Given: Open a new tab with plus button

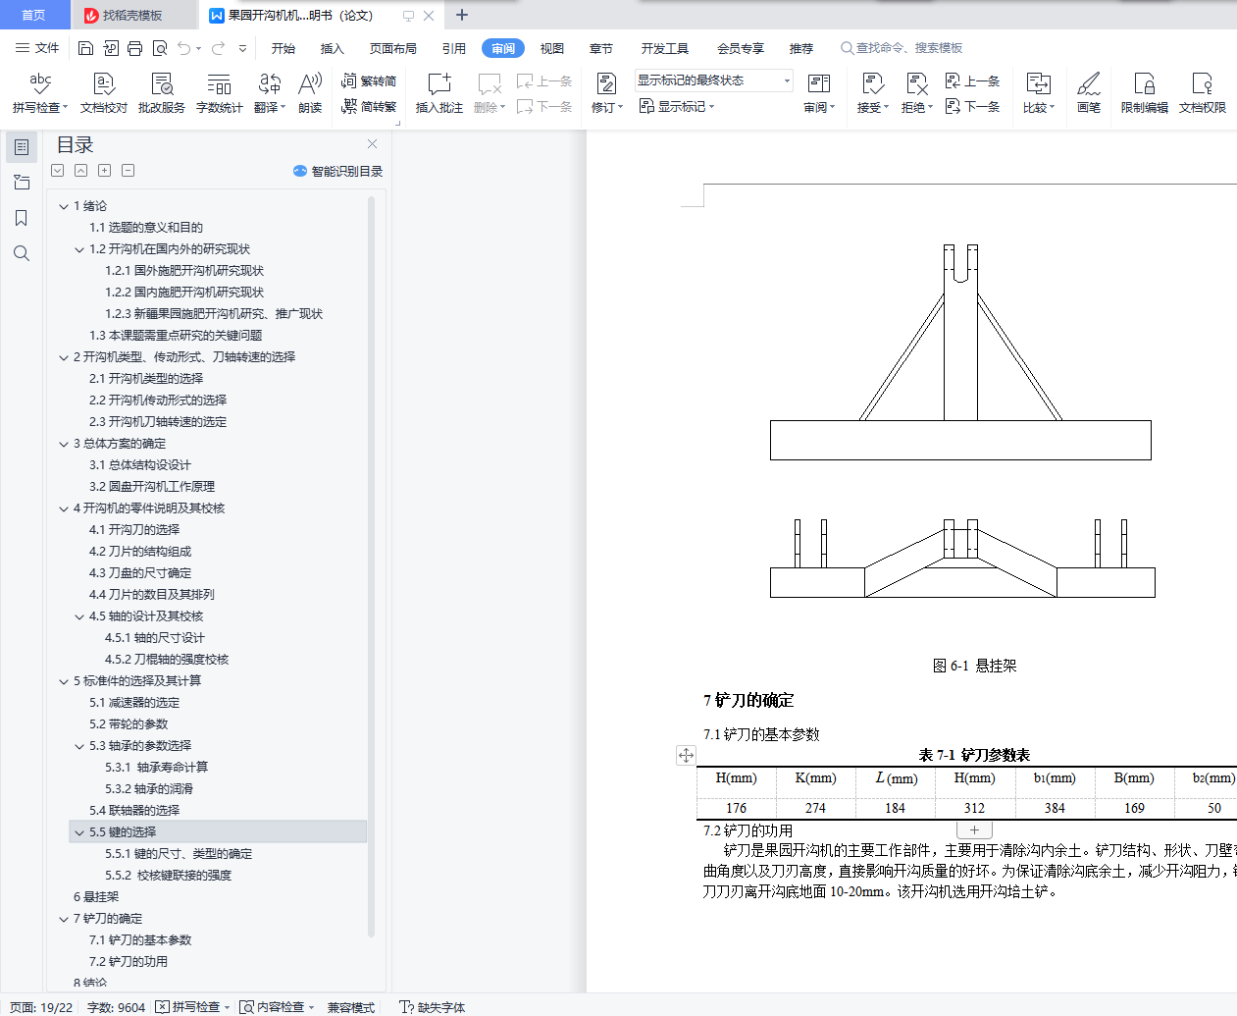Looking at the screenshot, I should point(462,15).
